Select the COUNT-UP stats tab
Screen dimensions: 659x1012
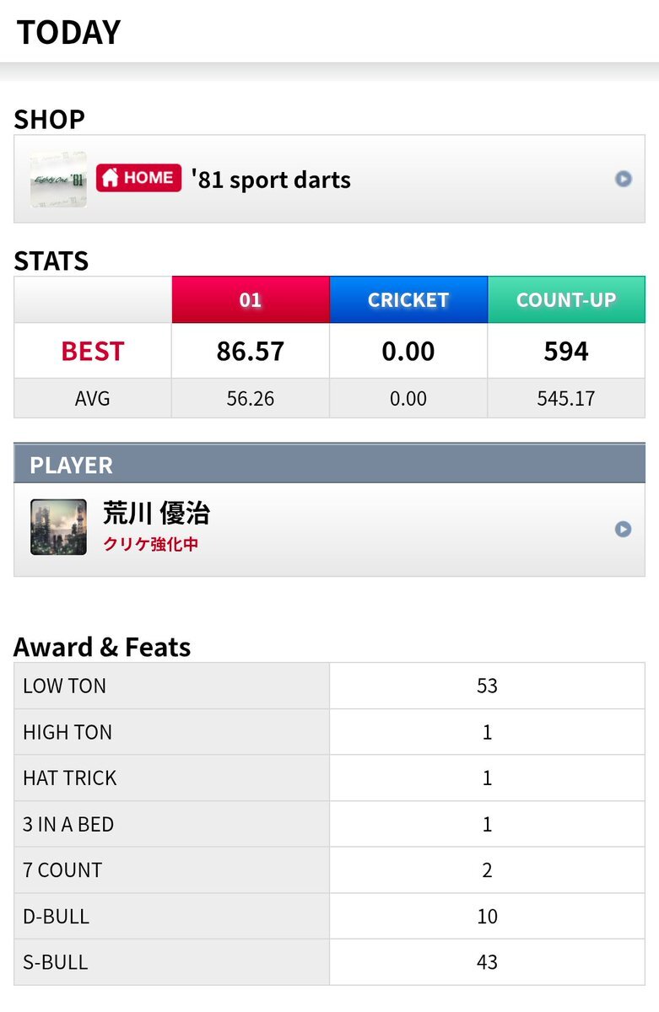(x=566, y=299)
